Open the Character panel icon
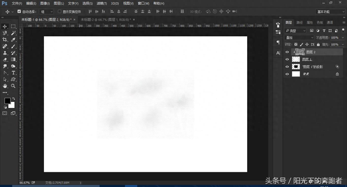Screen dimensions: 347x187 278,53
